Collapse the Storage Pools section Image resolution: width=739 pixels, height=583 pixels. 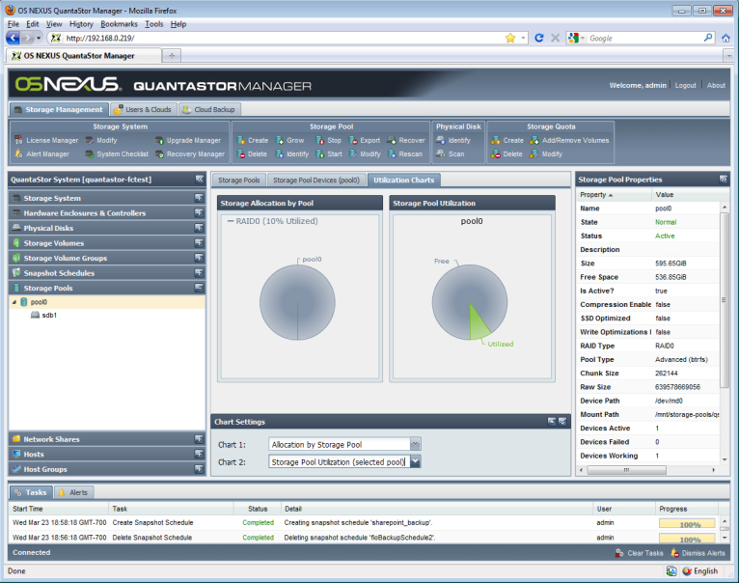(x=199, y=288)
